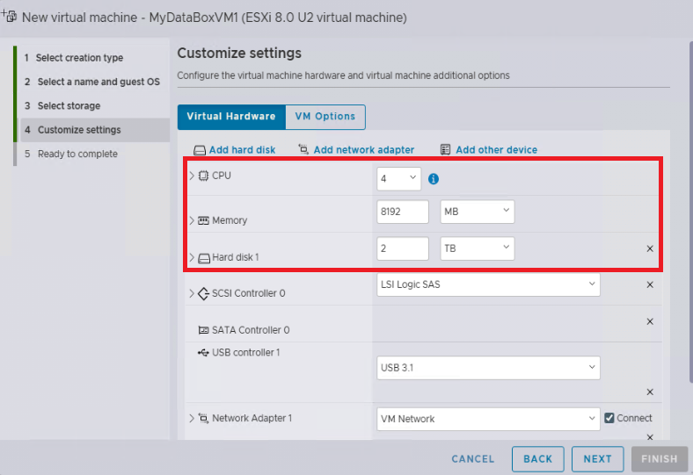Click the Hard disk size field
Image resolution: width=693 pixels, height=475 pixels.
pos(403,248)
